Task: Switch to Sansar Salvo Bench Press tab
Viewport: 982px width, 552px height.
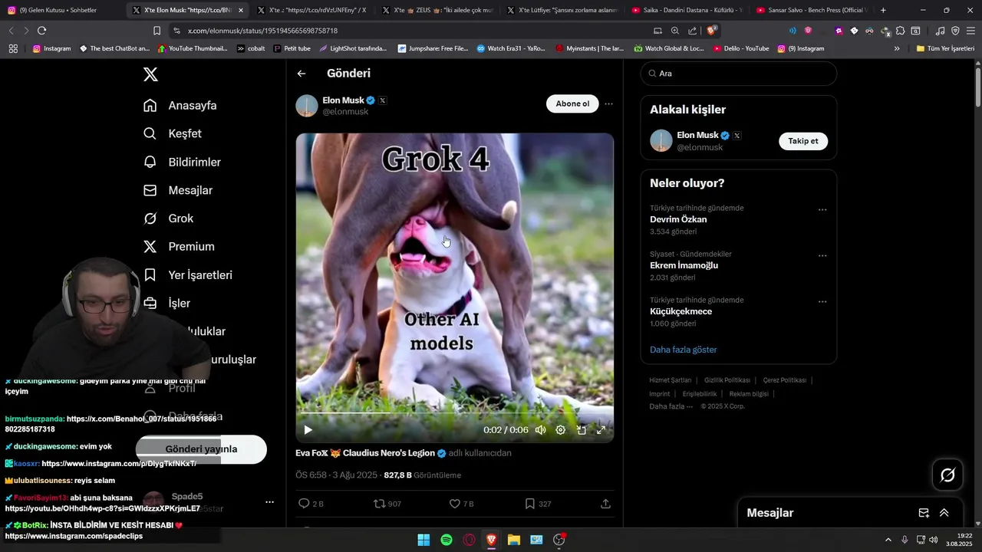Action: 810,10
